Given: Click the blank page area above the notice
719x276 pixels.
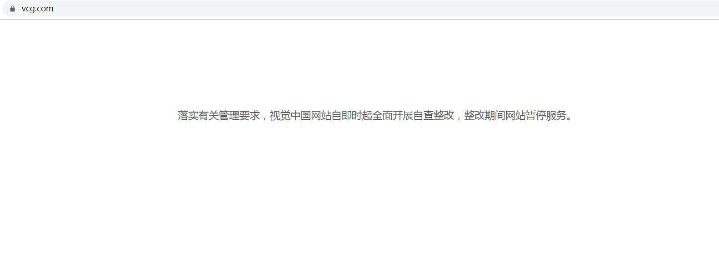Looking at the screenshot, I should pos(359,64).
